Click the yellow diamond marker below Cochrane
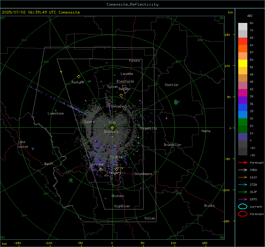This screenshot has width=265, height=247. (101, 169)
